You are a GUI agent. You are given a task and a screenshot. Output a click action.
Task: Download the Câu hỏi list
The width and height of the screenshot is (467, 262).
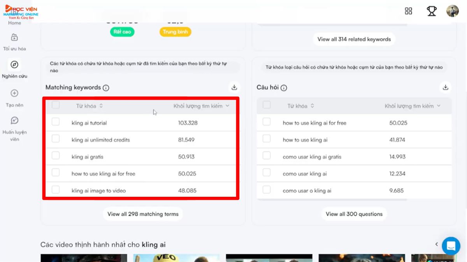click(x=446, y=87)
